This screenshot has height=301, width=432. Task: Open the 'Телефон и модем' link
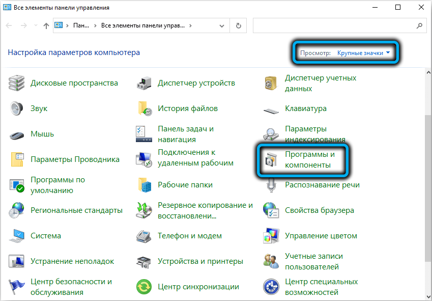click(190, 236)
